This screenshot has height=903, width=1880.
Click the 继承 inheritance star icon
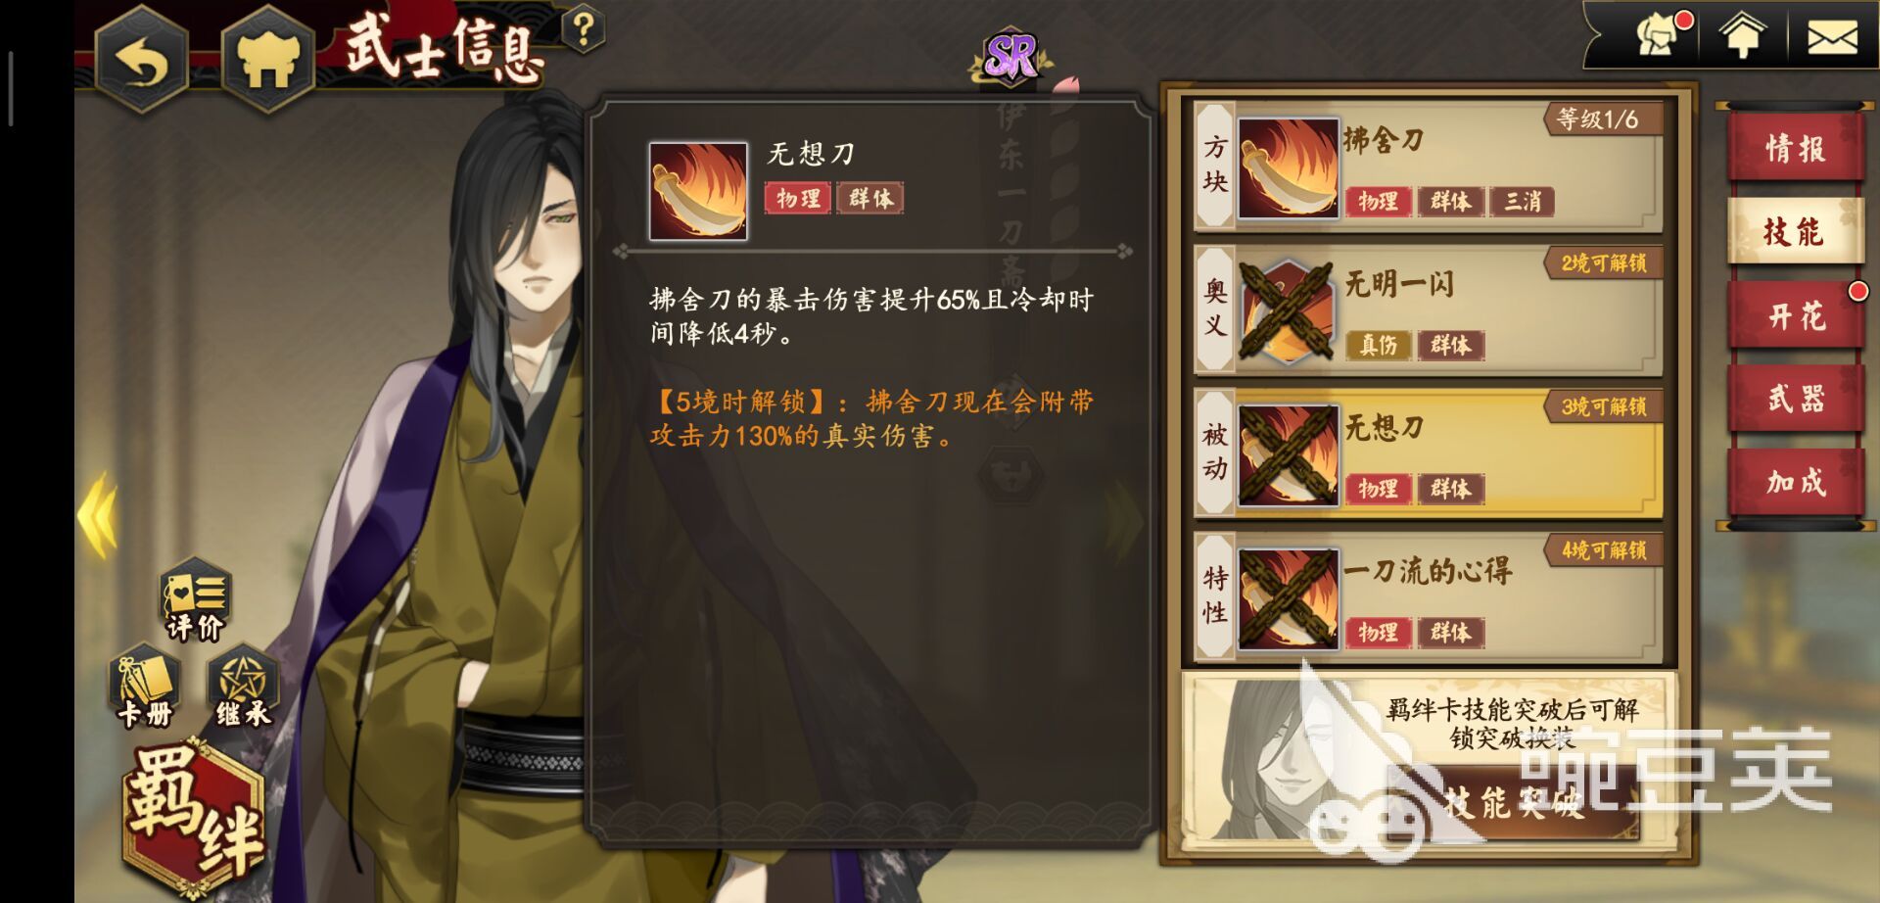tap(243, 687)
